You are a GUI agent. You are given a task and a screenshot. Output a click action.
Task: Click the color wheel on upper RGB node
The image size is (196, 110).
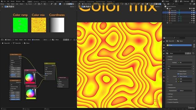click(29, 78)
